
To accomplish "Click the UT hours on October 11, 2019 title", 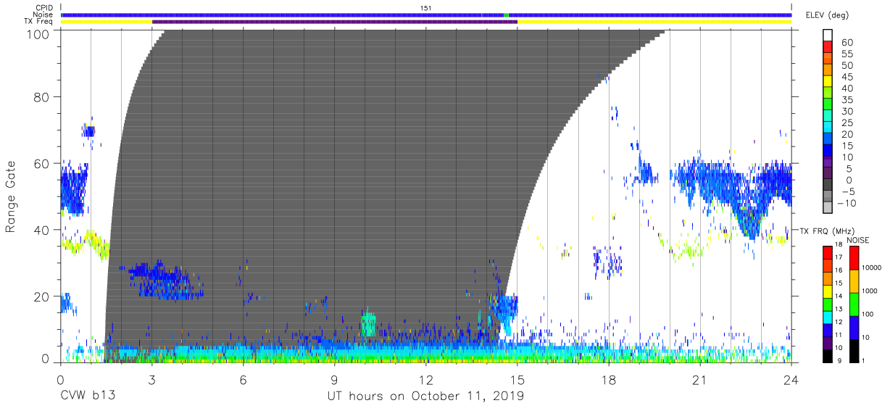I will click(426, 397).
